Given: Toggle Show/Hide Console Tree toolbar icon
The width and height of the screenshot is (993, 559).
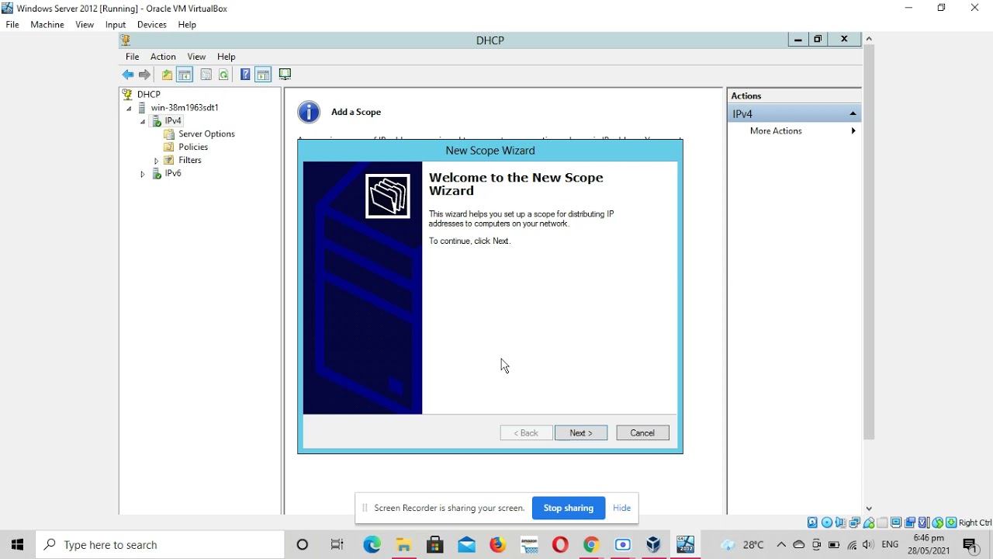Looking at the screenshot, I should pos(185,75).
